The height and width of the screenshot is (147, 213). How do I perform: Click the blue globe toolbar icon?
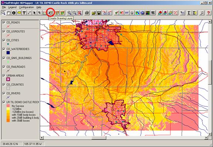point(142,13)
